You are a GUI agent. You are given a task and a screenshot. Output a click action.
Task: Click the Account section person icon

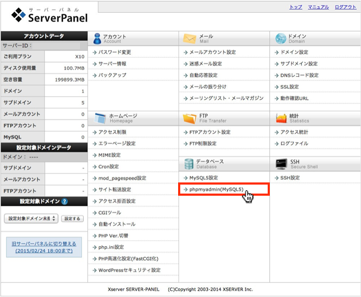pyautogui.click(x=97, y=39)
